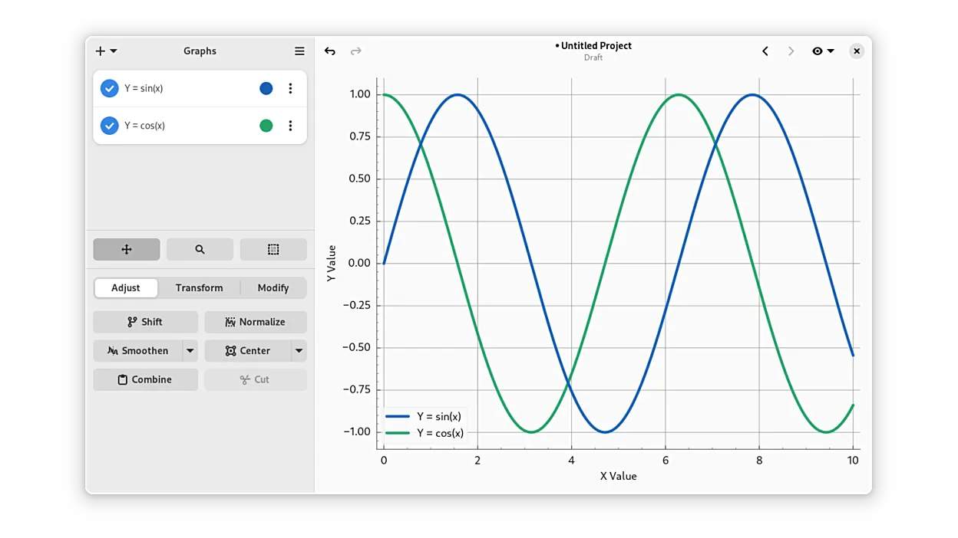This screenshot has width=958, height=538.
Task: Switch to the Transform tab
Action: (x=199, y=287)
